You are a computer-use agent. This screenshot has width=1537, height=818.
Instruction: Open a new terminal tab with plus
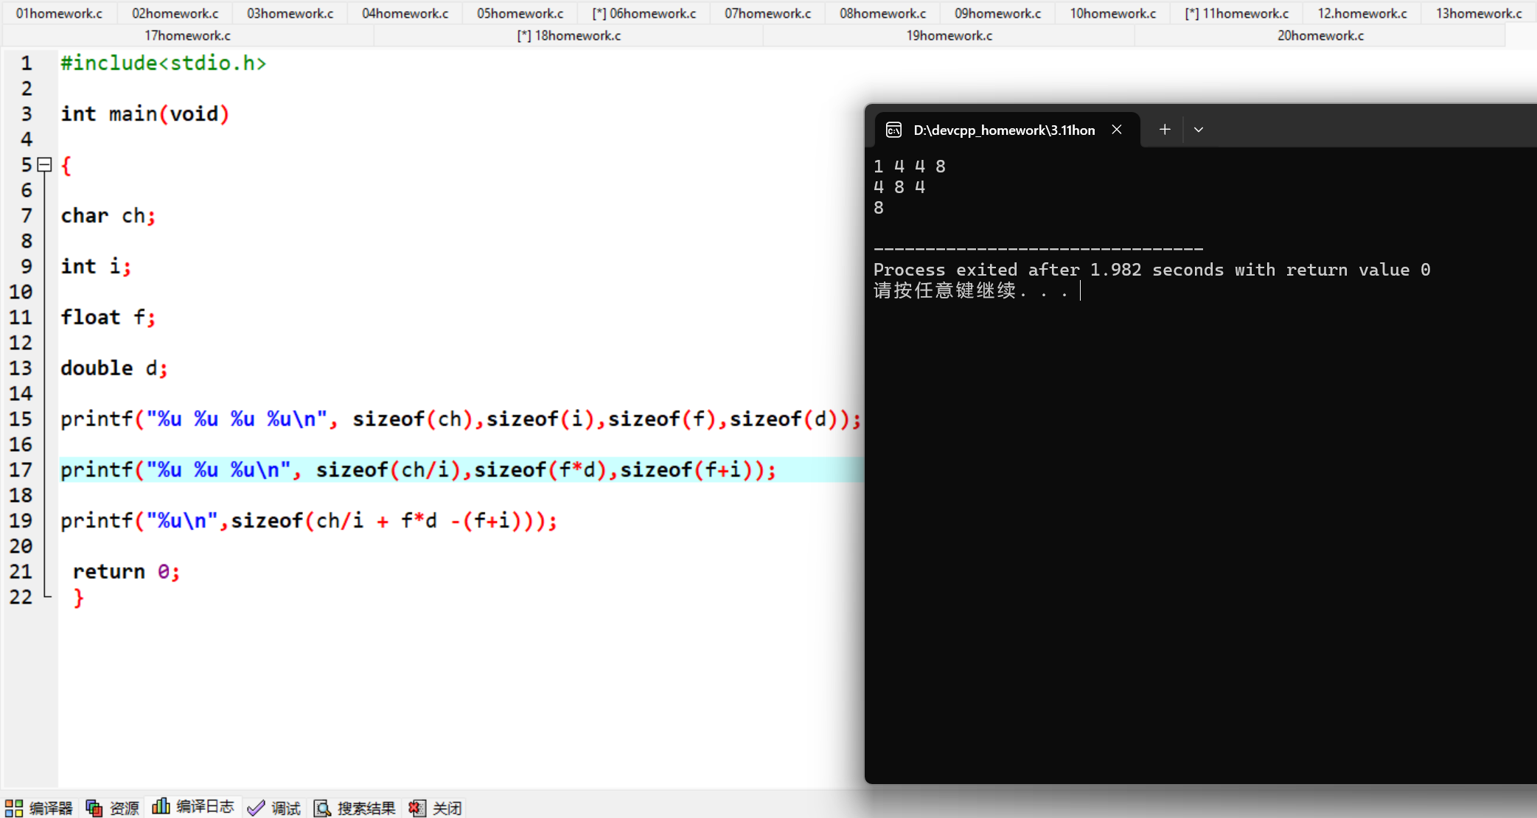pos(1165,130)
